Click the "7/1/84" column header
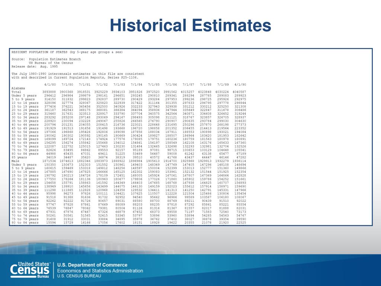 (x=136, y=85)
